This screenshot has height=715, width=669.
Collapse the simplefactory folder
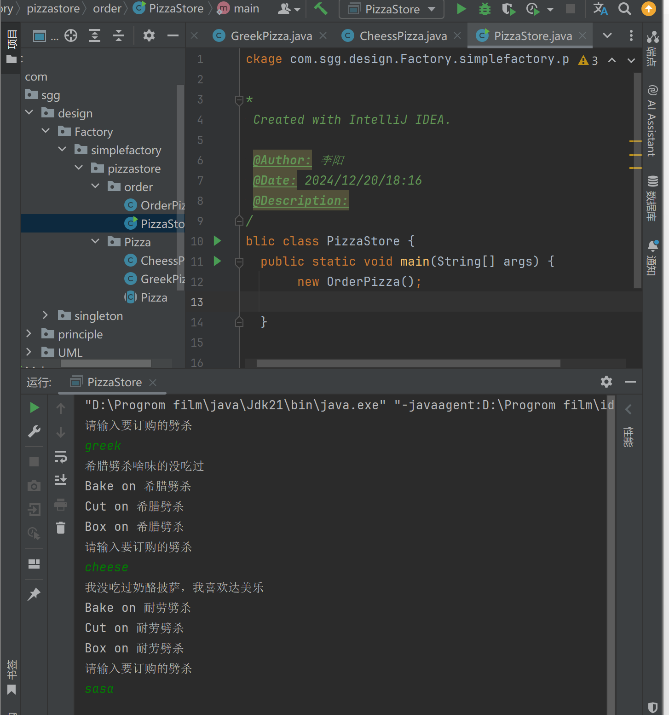coord(62,150)
